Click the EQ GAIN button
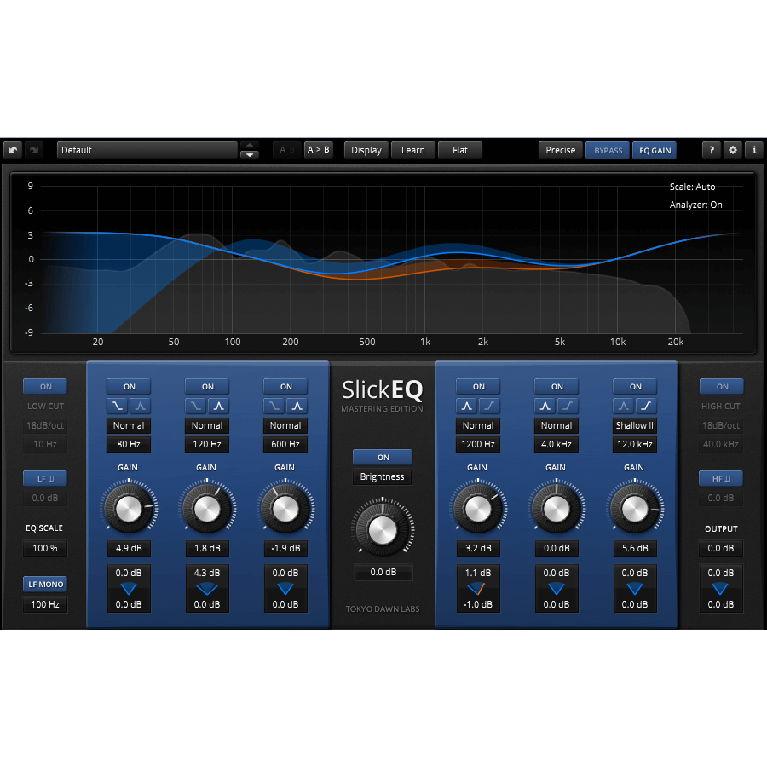This screenshot has height=767, width=767. click(655, 150)
